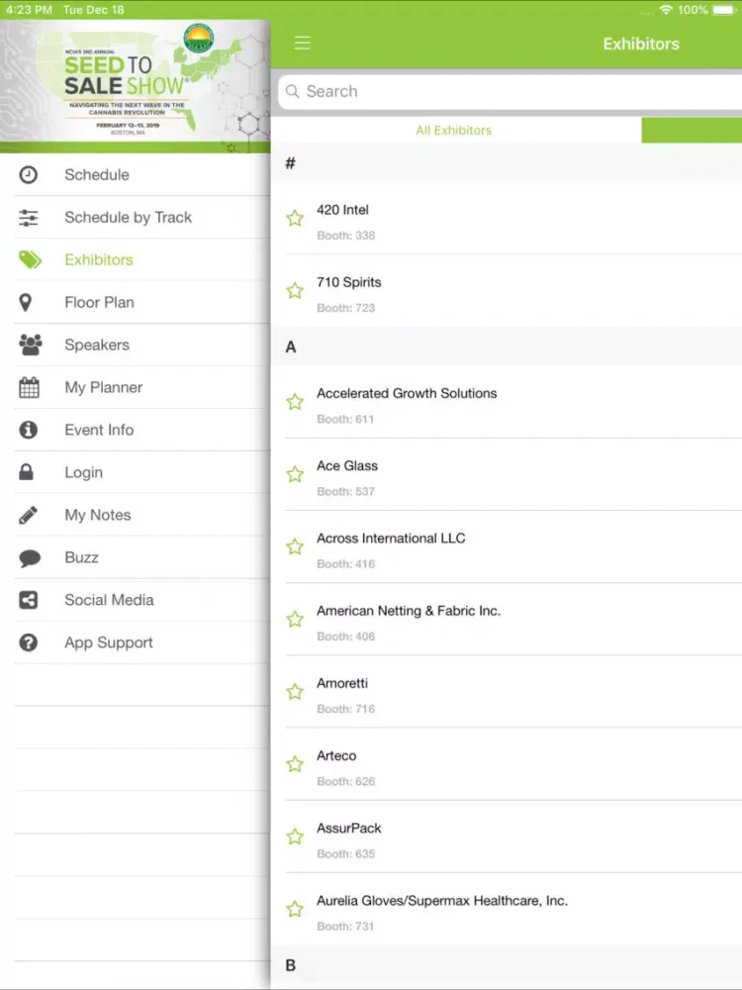Favorite 420 Intel with its star
The image size is (742, 990).
pos(295,219)
